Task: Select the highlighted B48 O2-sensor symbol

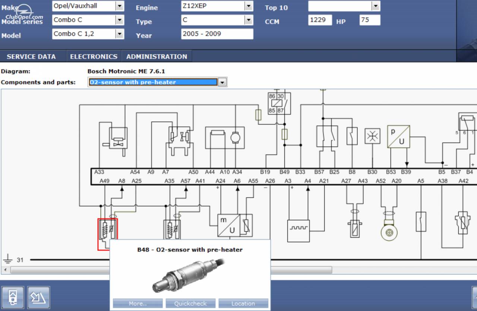Action: tap(107, 234)
